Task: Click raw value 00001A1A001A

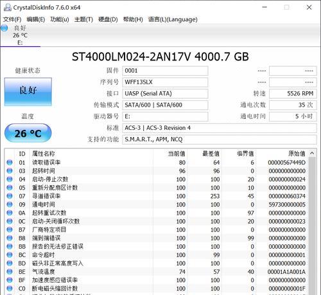Action: pos(286,272)
